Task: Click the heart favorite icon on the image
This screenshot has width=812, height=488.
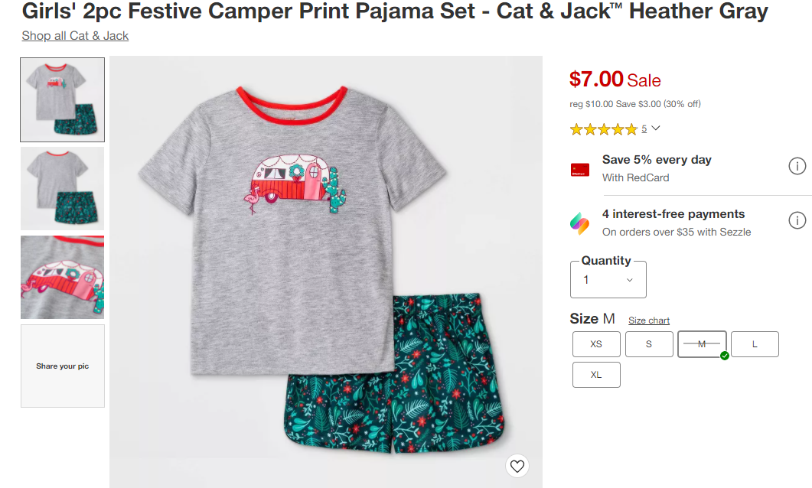Action: coord(517,465)
